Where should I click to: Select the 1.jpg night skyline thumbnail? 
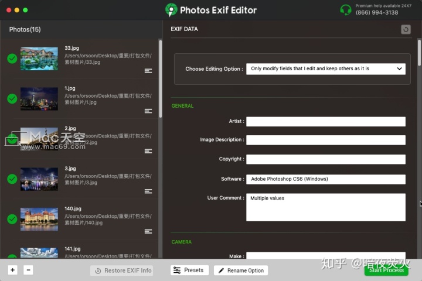click(x=39, y=99)
